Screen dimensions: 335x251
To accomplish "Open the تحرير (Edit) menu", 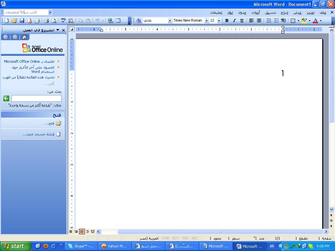I will (310, 13).
